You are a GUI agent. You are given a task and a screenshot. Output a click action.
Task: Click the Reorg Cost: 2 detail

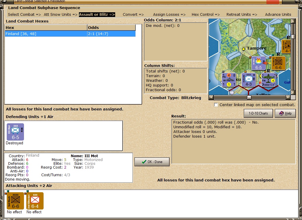[54, 167]
